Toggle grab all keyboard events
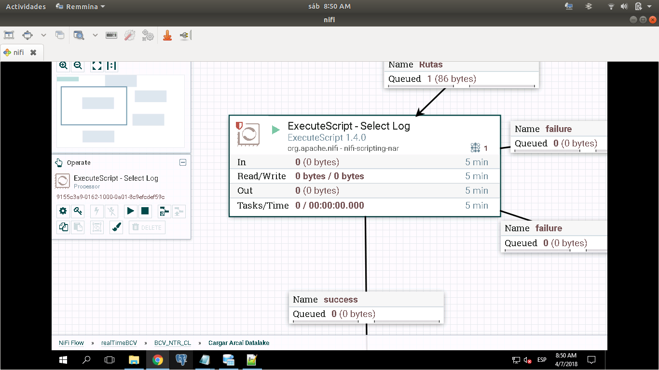Screen dimensions: 659x370 111,35
